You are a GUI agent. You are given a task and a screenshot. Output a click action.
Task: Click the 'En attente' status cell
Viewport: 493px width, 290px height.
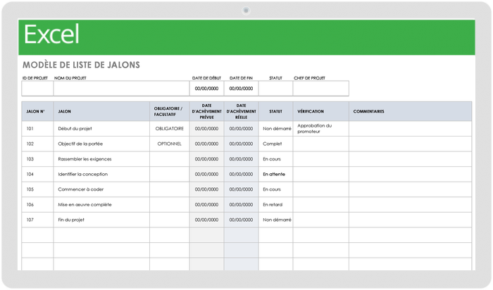click(275, 175)
